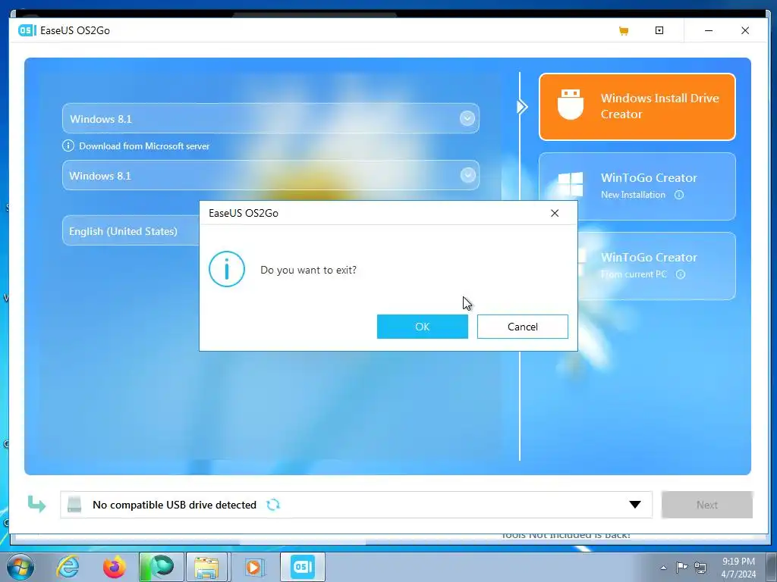Open the network tray icon
This screenshot has height=582, width=777.
tap(700, 567)
